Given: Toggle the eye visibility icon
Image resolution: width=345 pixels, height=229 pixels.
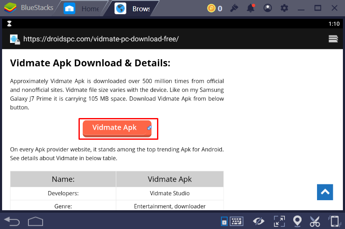Looking at the screenshot, I should [x=259, y=221].
